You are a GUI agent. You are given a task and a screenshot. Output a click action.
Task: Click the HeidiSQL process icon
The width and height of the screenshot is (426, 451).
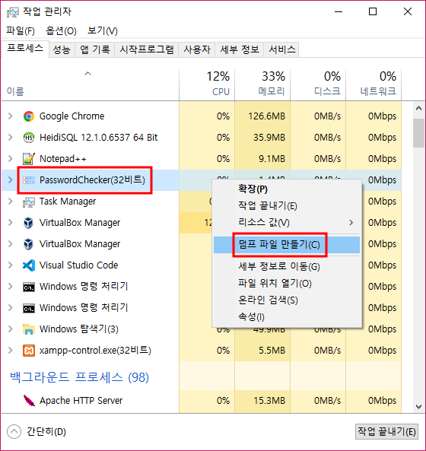(x=28, y=138)
